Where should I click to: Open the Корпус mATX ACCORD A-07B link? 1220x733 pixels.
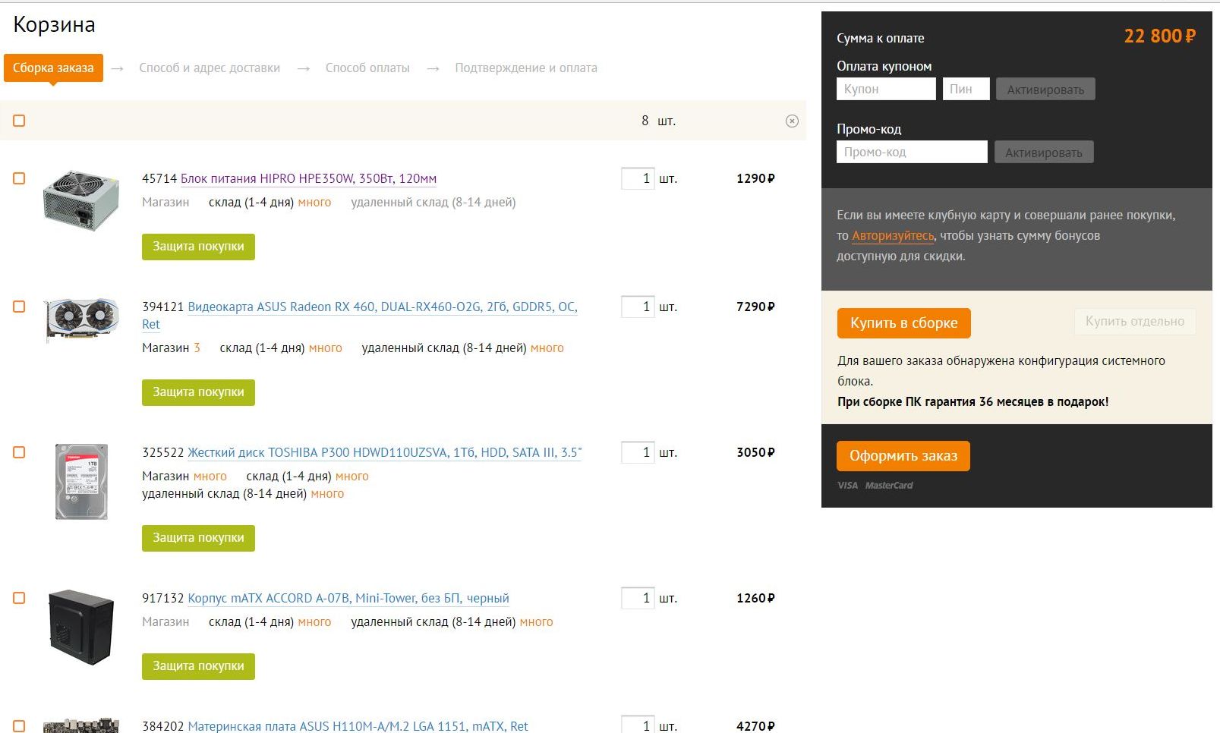tap(348, 599)
